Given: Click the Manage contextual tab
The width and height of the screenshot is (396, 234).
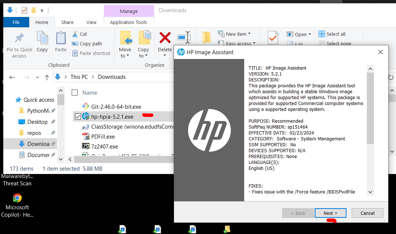Looking at the screenshot, I should [x=129, y=11].
